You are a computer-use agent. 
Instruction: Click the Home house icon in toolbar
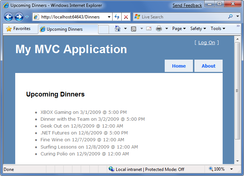point(118,29)
